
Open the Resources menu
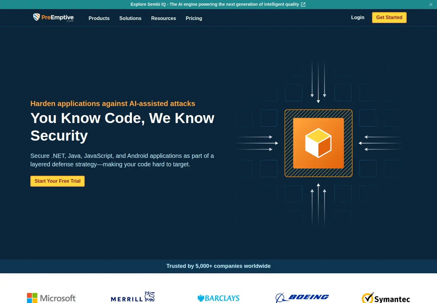[164, 18]
